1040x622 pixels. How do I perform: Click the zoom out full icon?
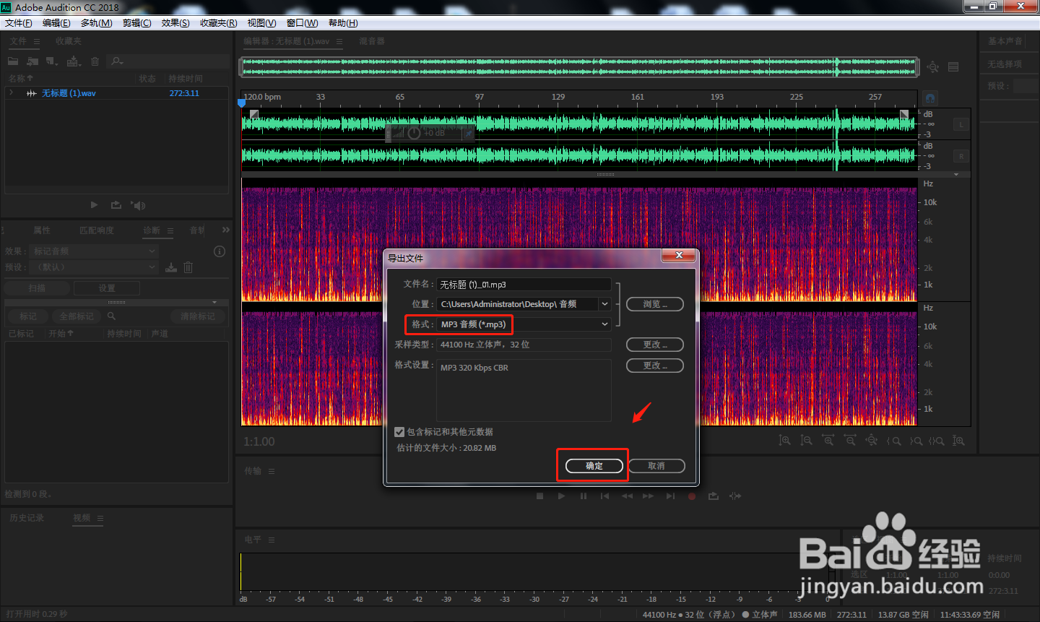pos(872,441)
